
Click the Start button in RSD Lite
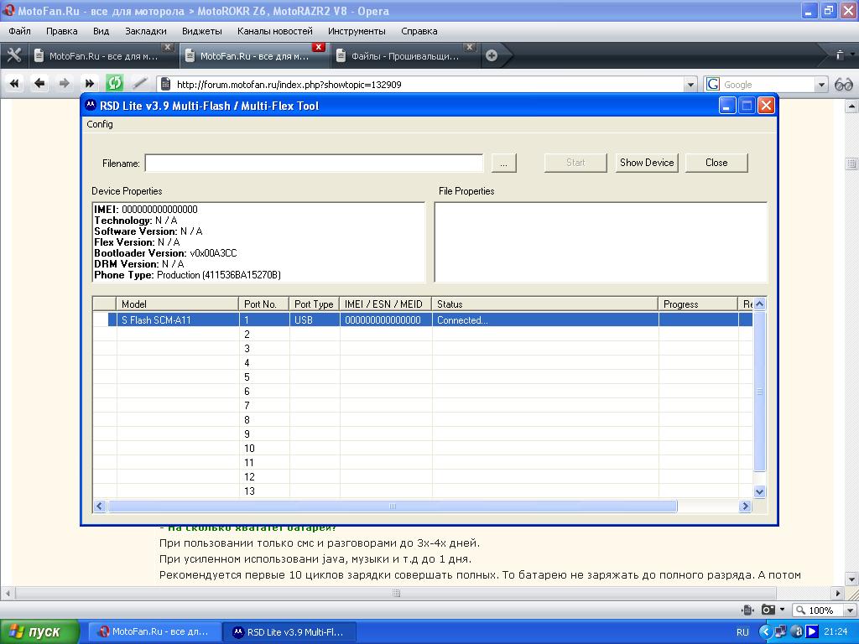click(575, 163)
